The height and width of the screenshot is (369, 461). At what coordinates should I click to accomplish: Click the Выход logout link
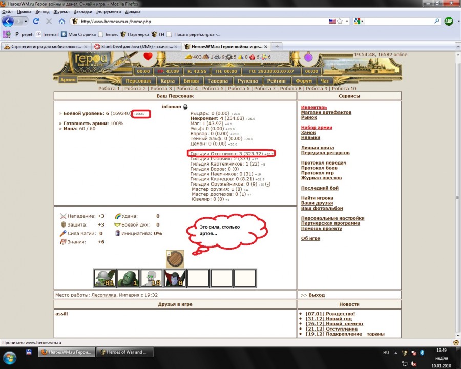[x=317, y=295]
